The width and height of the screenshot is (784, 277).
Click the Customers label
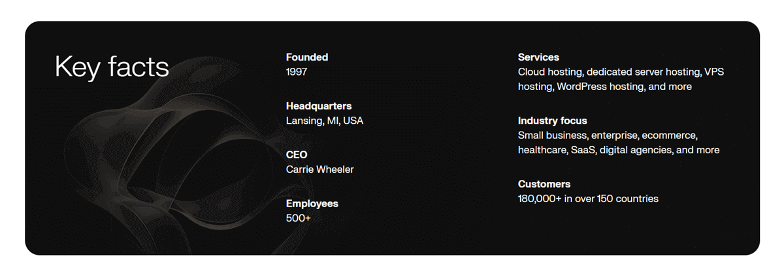click(x=544, y=184)
